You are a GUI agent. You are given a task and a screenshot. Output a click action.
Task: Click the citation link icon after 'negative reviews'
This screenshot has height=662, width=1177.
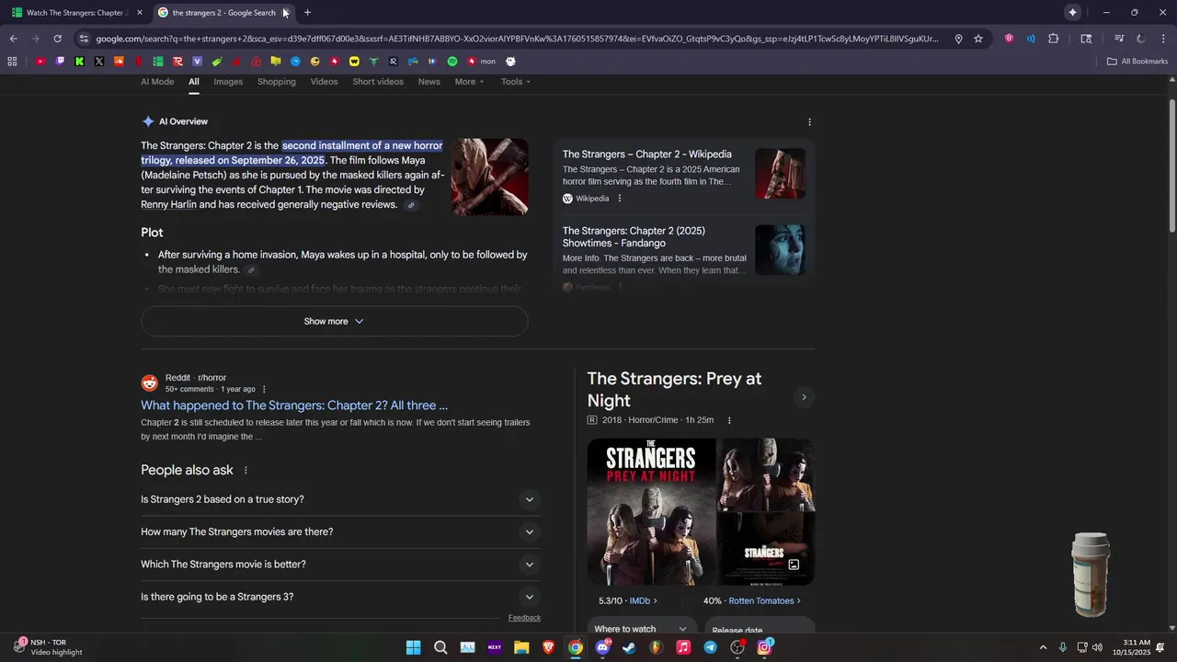click(411, 205)
